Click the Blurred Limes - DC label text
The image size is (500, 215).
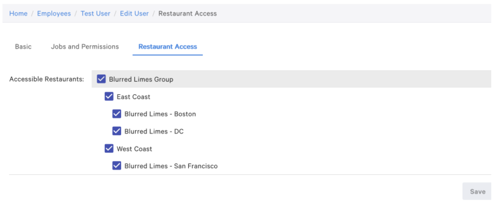pos(154,131)
